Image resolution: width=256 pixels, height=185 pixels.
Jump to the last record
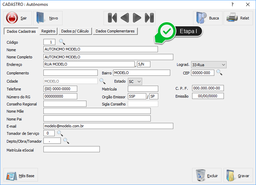(149, 18)
